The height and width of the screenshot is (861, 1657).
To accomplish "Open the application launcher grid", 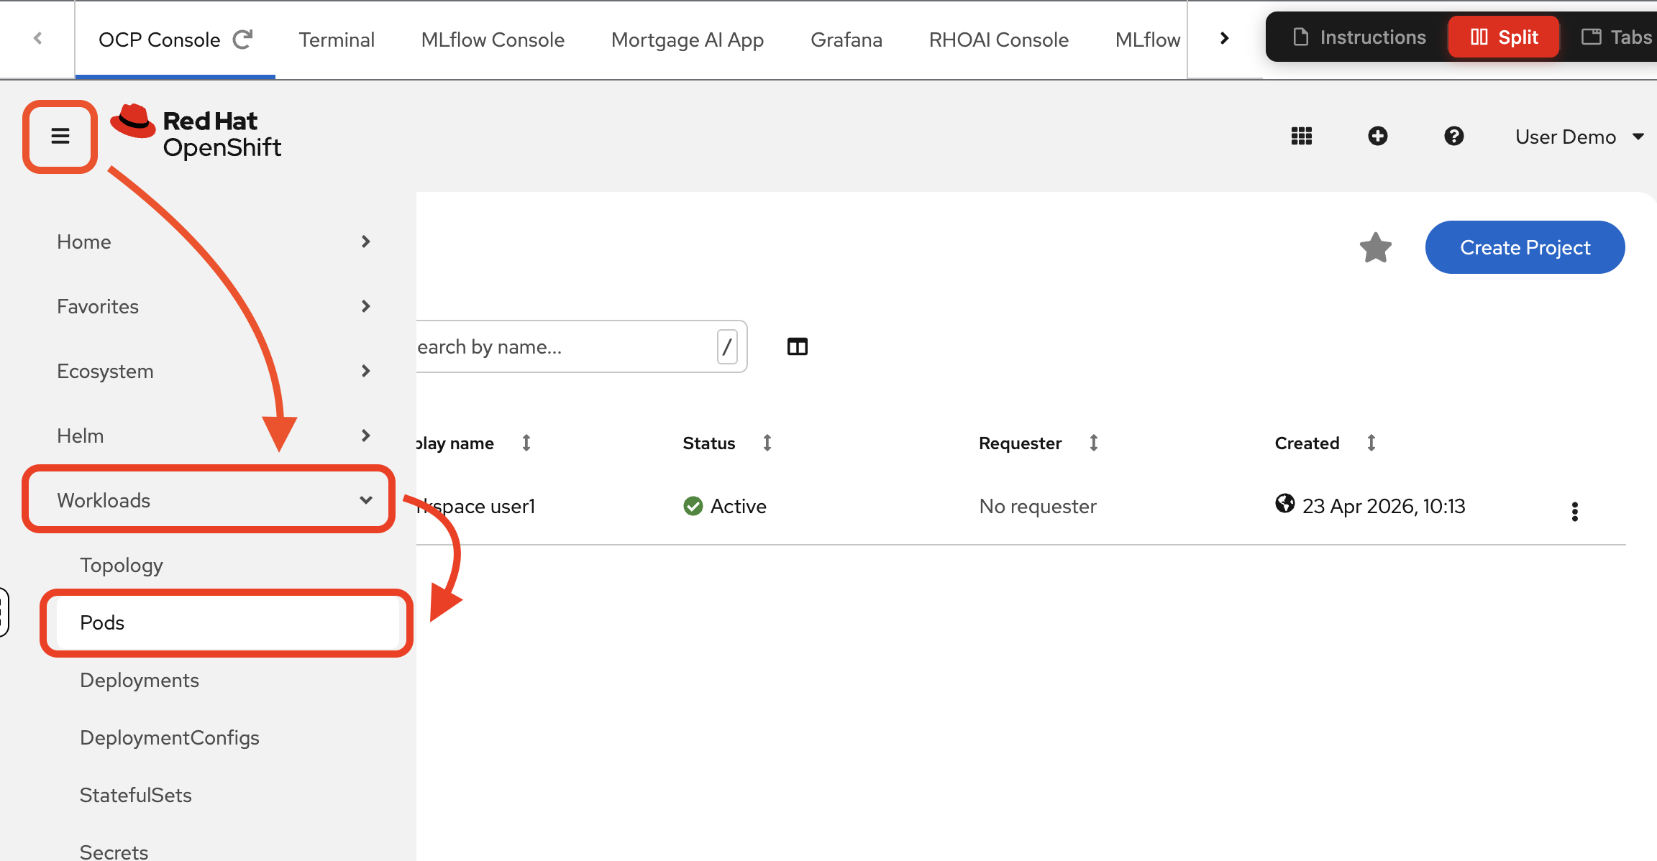I will click(x=1302, y=136).
